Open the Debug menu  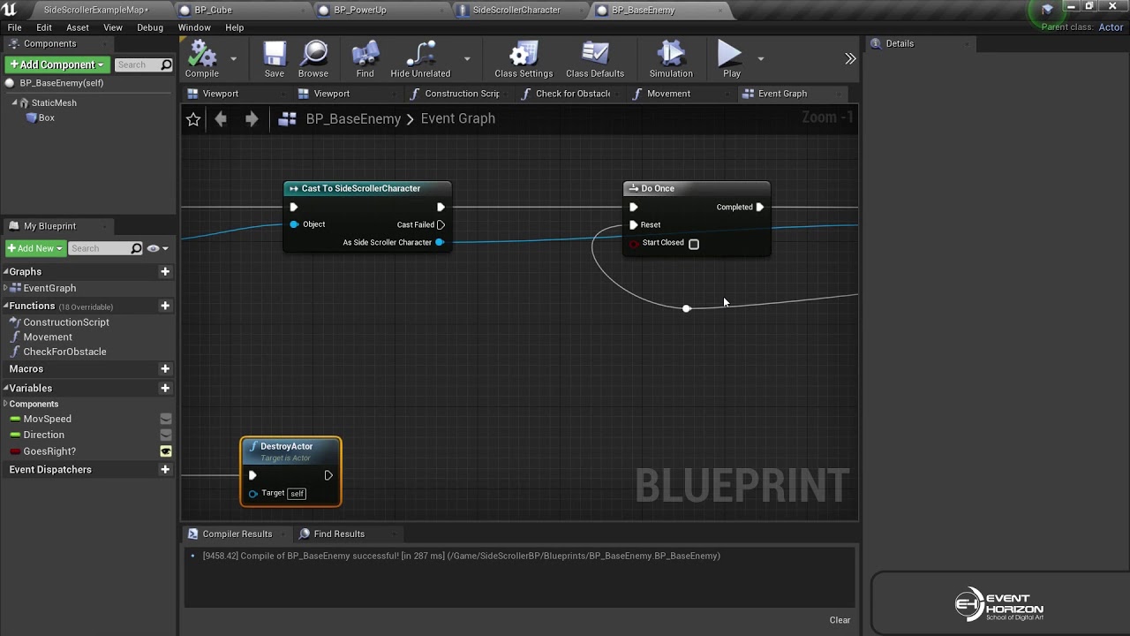pyautogui.click(x=150, y=27)
